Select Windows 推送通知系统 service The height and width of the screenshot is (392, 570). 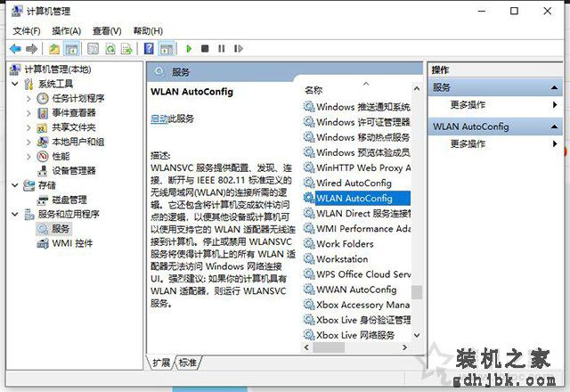(x=356, y=107)
